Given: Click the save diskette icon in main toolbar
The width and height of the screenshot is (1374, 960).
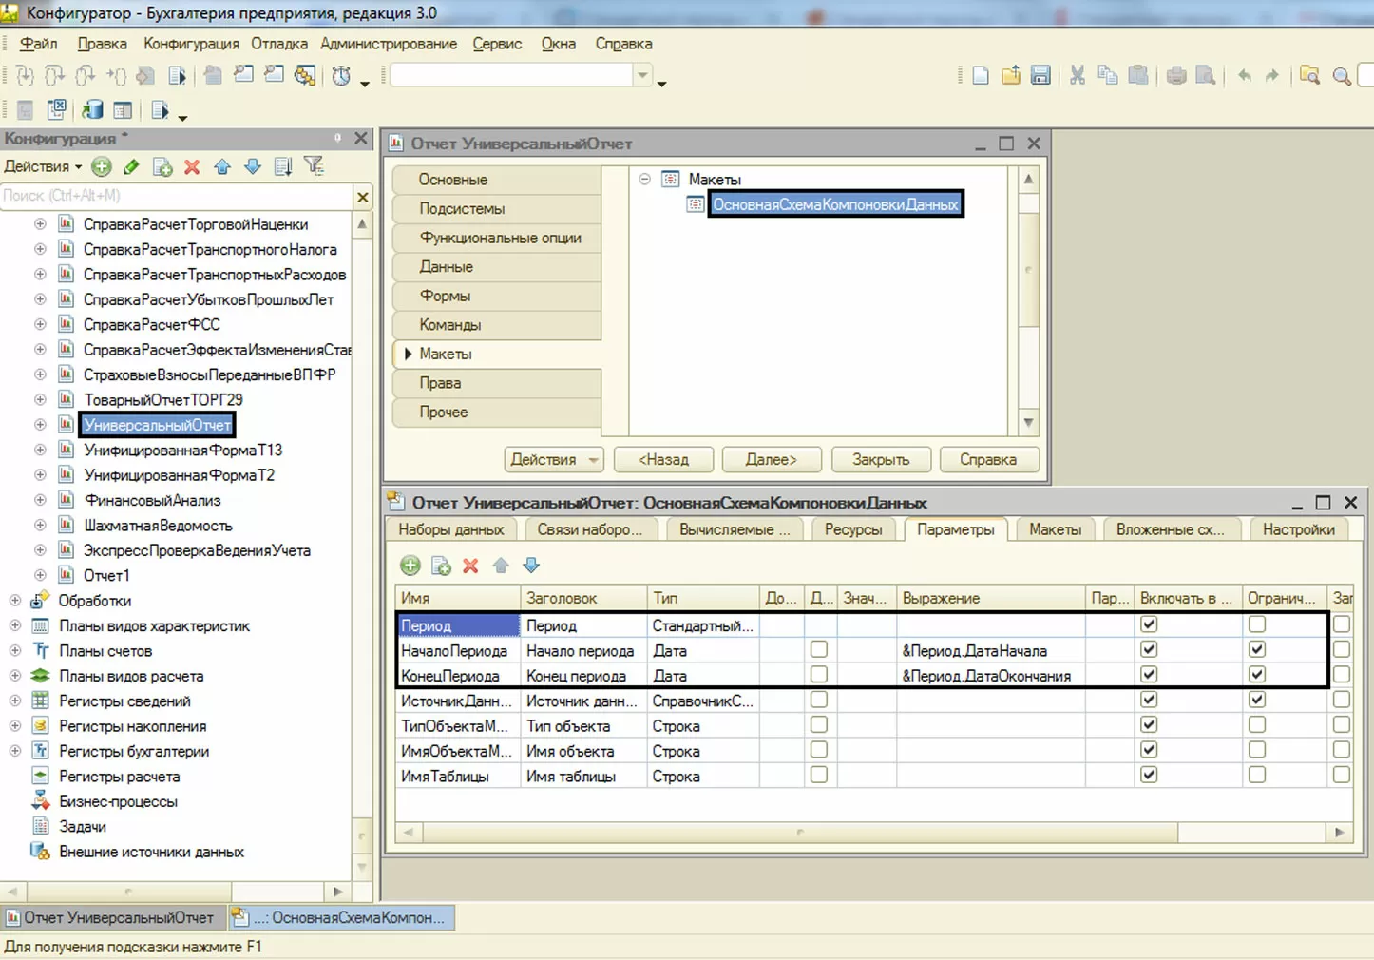Looking at the screenshot, I should click(x=1040, y=76).
